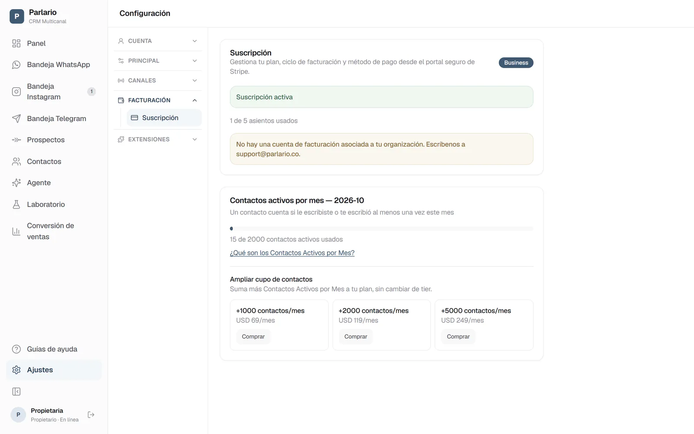Open the Instagram inbox icon
Image resolution: width=694 pixels, height=434 pixels.
click(16, 92)
